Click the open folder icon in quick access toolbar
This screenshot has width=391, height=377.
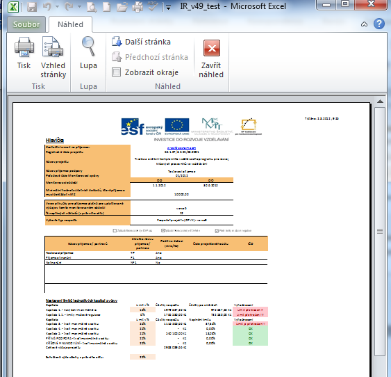click(122, 7)
